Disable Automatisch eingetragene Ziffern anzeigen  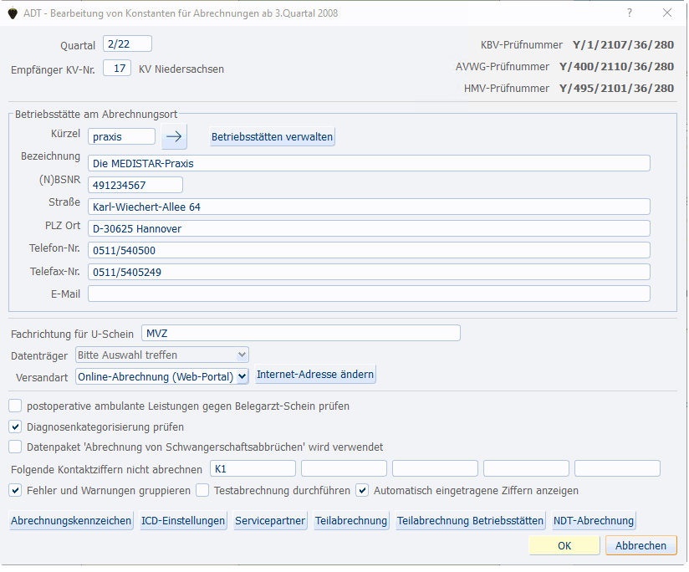(362, 489)
